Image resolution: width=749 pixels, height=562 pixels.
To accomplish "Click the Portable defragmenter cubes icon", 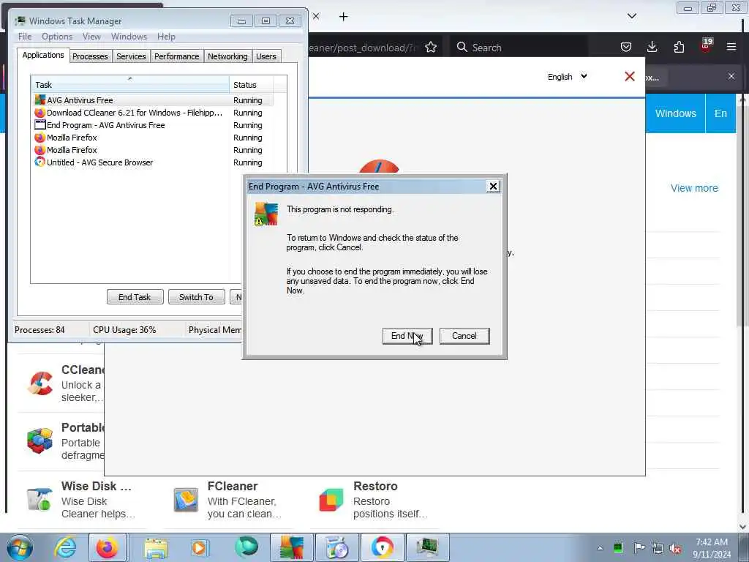I will [40, 440].
